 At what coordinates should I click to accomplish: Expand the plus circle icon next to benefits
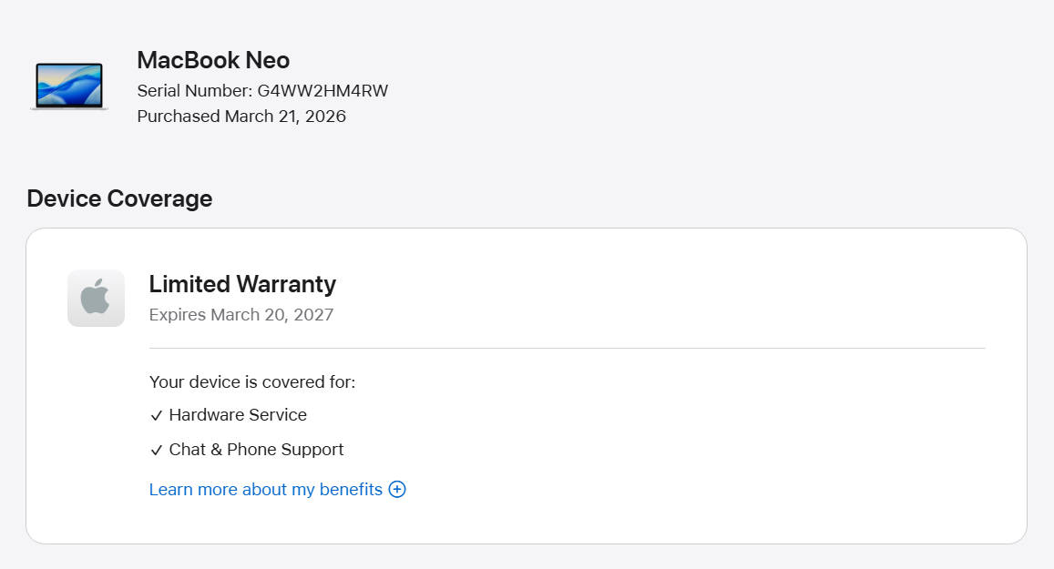[x=397, y=489]
